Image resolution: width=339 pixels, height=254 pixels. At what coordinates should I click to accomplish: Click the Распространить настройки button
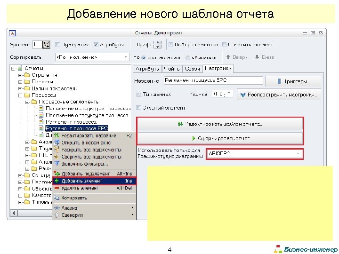point(279,95)
